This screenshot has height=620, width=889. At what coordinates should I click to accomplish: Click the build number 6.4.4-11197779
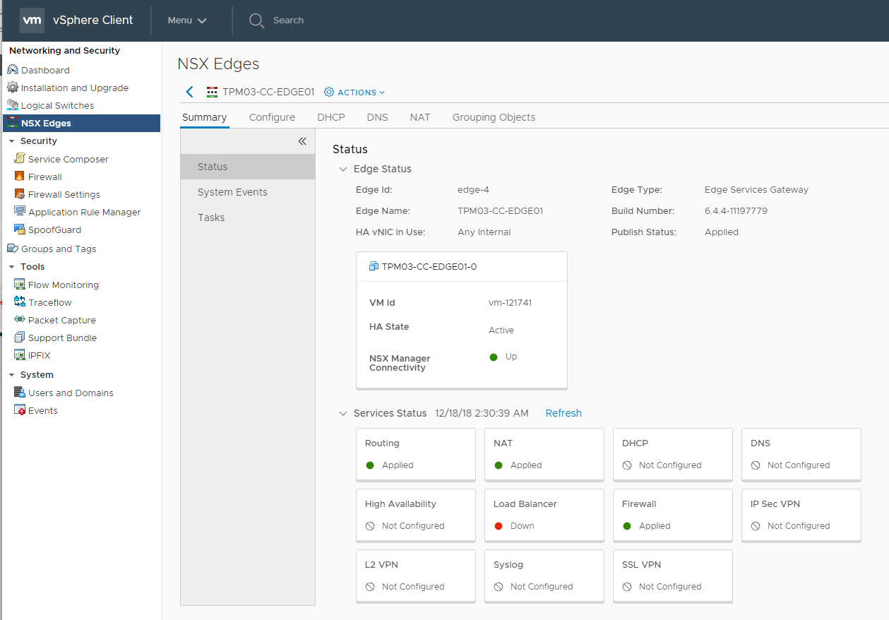[x=736, y=210]
